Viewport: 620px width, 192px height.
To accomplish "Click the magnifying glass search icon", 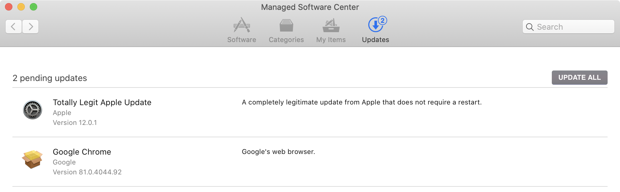I will click(x=530, y=27).
